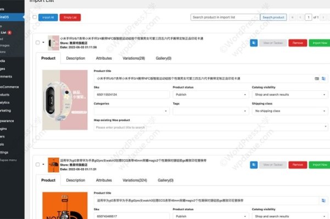Open the Import List sidebar item with the red badge

point(6,32)
